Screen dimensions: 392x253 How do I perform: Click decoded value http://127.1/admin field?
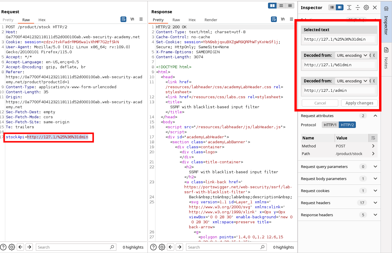[339, 90]
